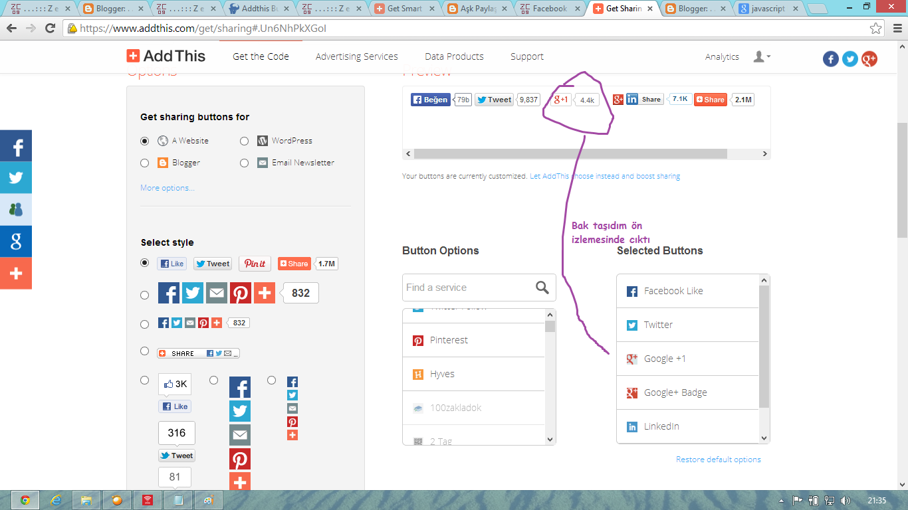This screenshot has height=510, width=908.
Task: Click the Beğen button in preview
Action: point(431,100)
